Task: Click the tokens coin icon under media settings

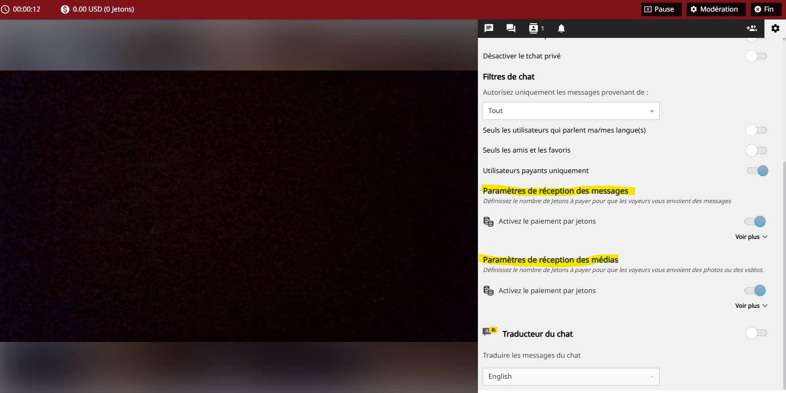Action: 488,290
